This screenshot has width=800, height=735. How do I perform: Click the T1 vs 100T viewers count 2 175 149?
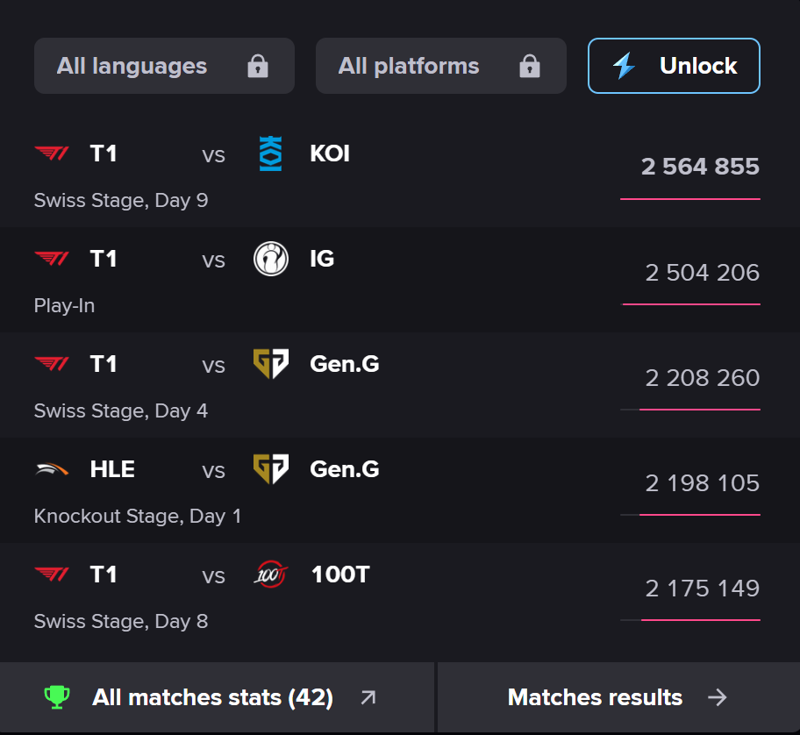click(x=702, y=588)
